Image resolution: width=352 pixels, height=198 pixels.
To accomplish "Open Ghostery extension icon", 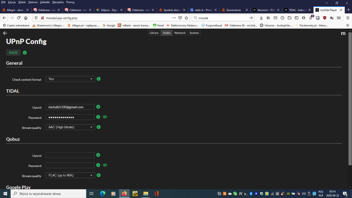I will [311, 18].
